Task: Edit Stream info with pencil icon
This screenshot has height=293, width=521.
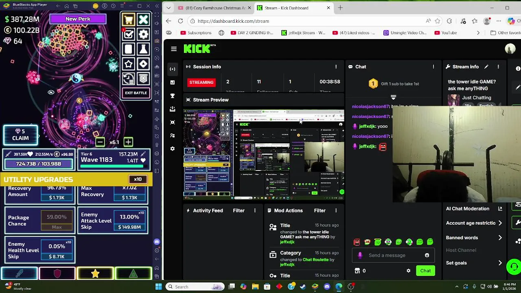Action: coord(486,67)
